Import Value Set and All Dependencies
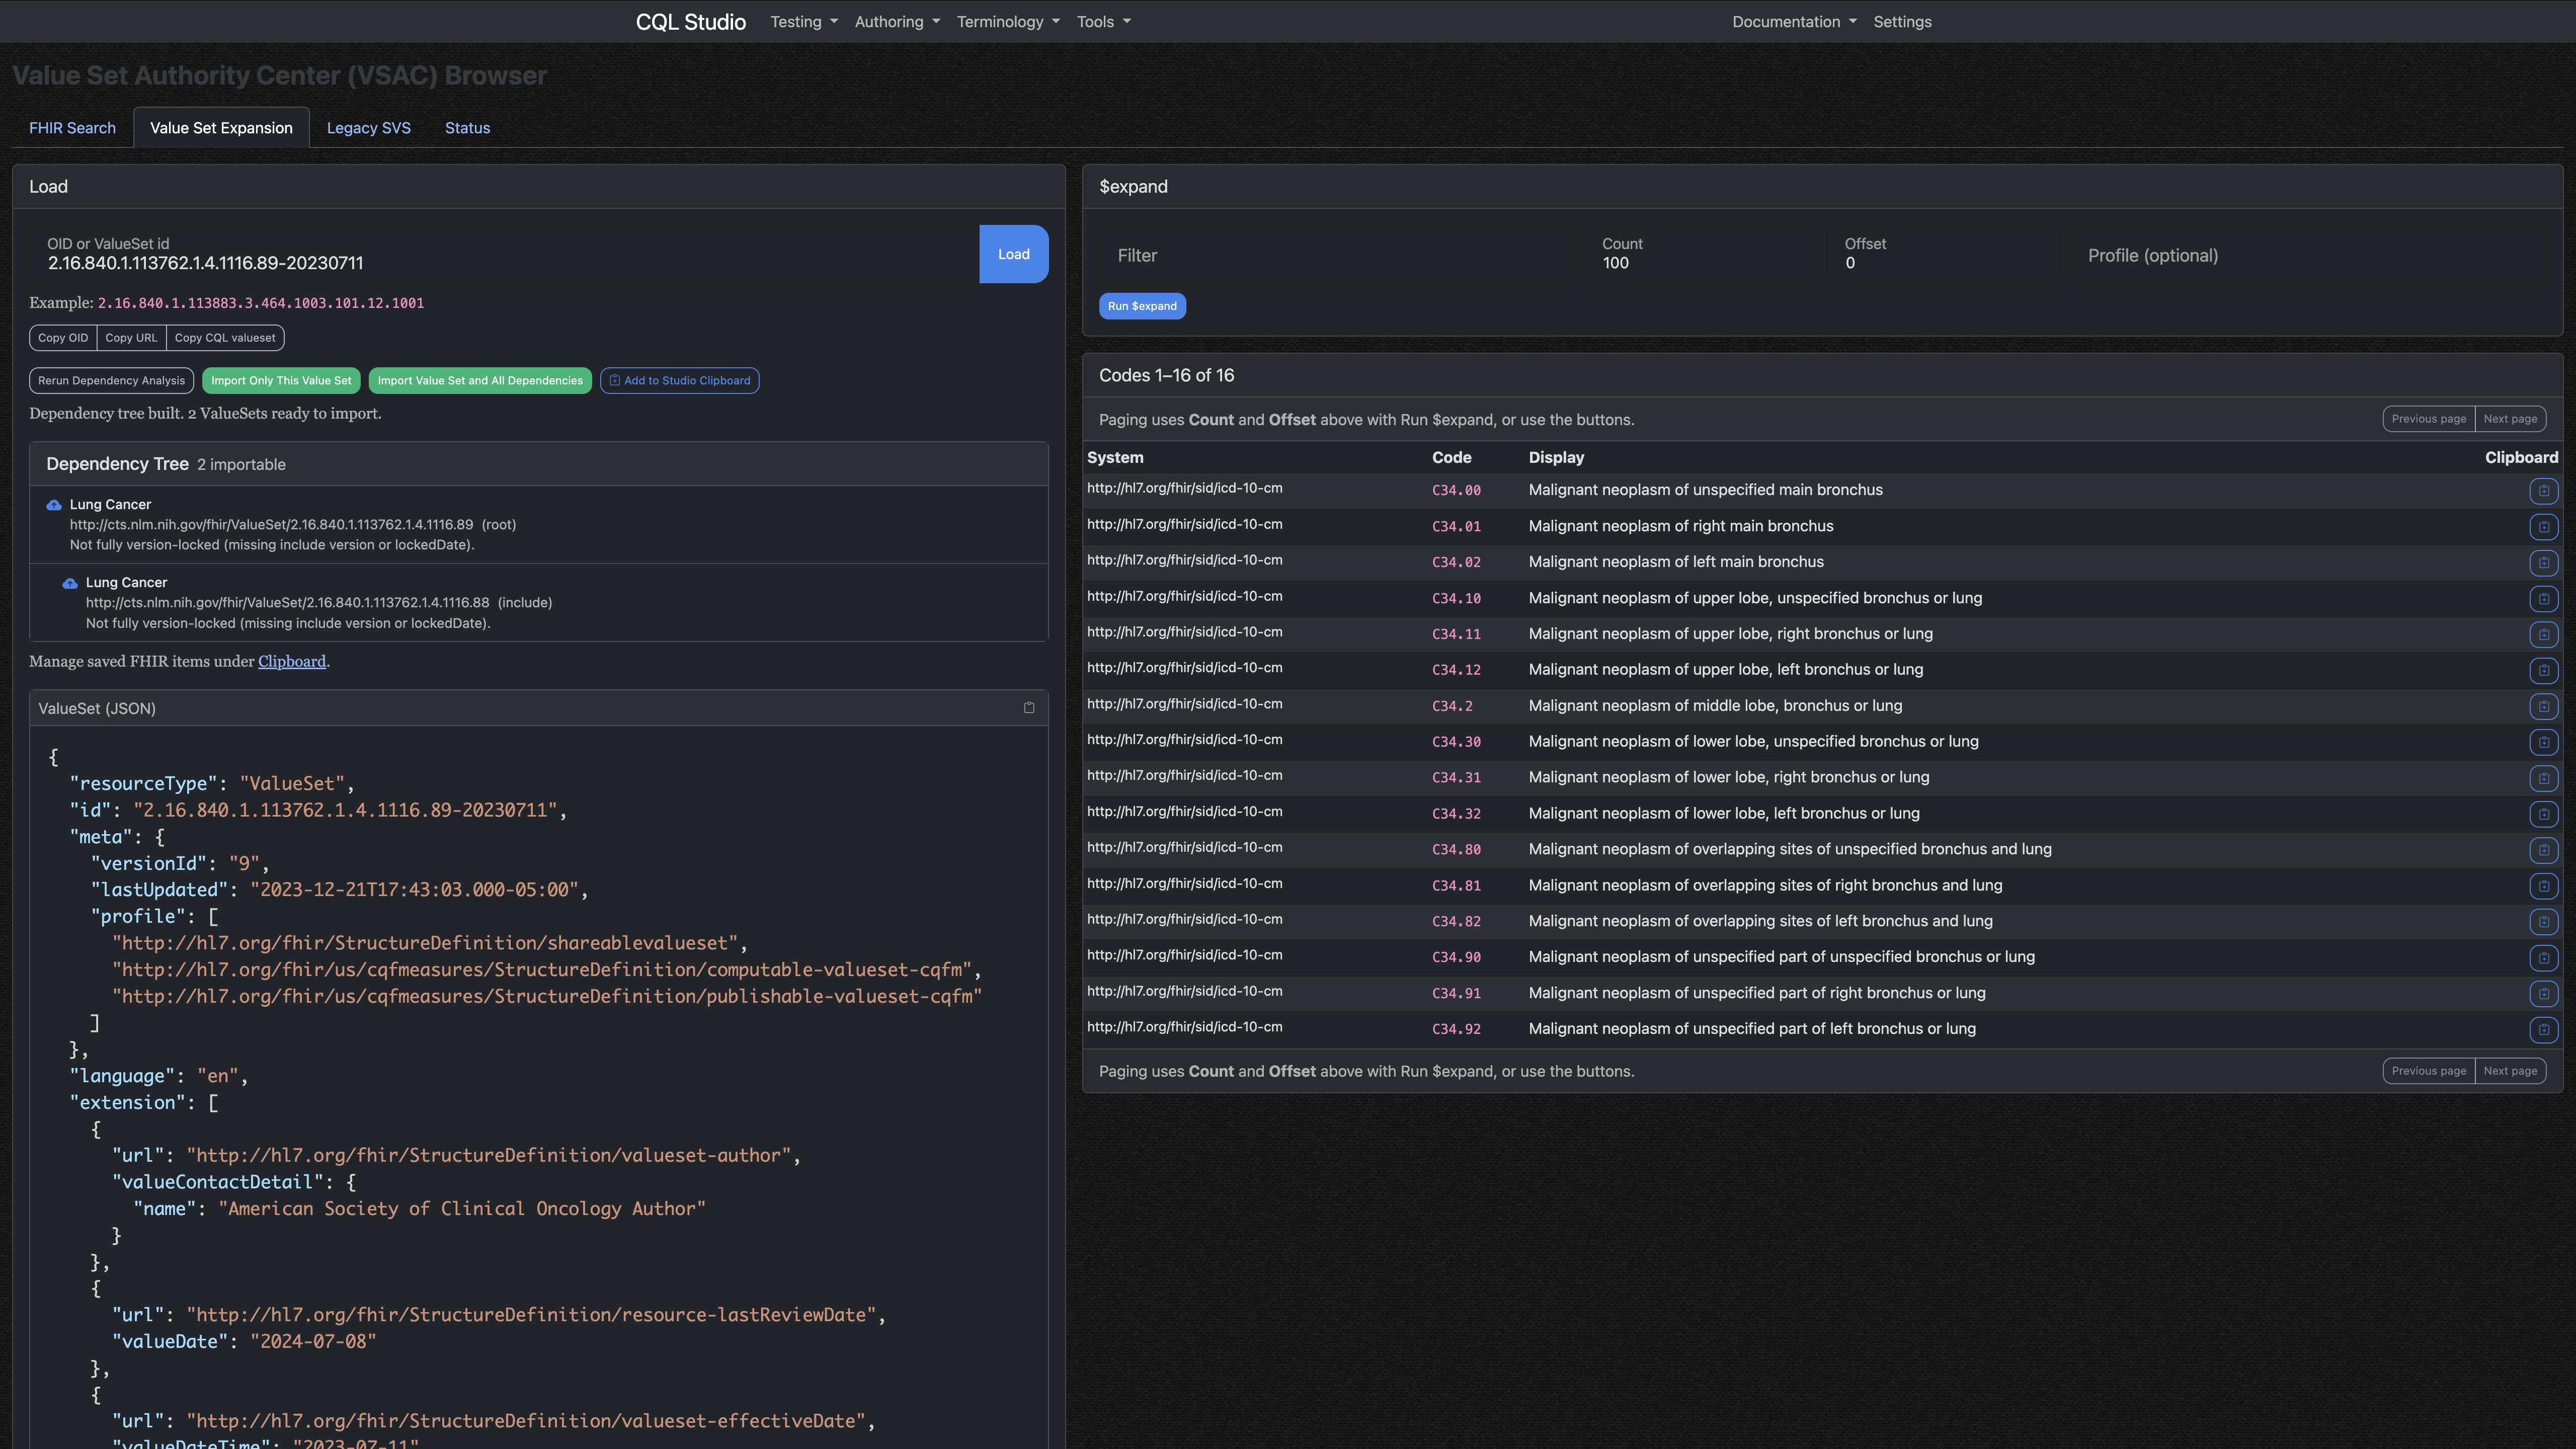This screenshot has width=2576, height=1449. (x=480, y=381)
